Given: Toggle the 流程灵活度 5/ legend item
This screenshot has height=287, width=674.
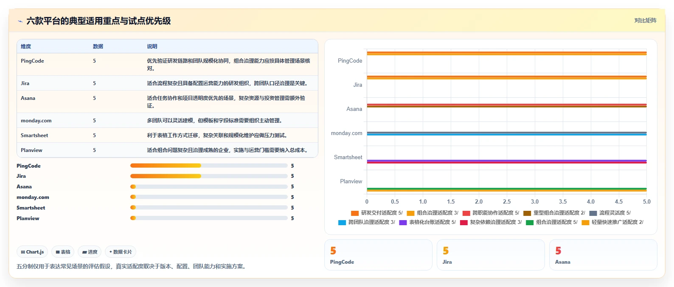Looking at the screenshot, I should 609,213.
